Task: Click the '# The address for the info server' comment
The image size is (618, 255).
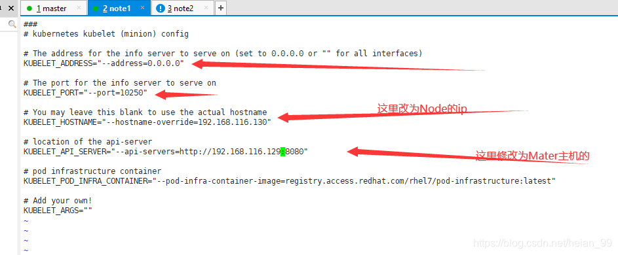Action: pos(223,54)
